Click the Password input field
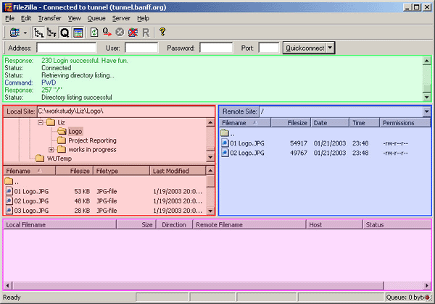 coord(216,48)
